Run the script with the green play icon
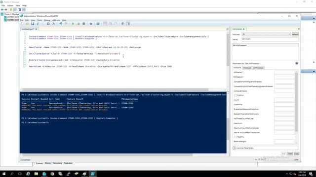This screenshot has height=177, width=316. point(73,24)
